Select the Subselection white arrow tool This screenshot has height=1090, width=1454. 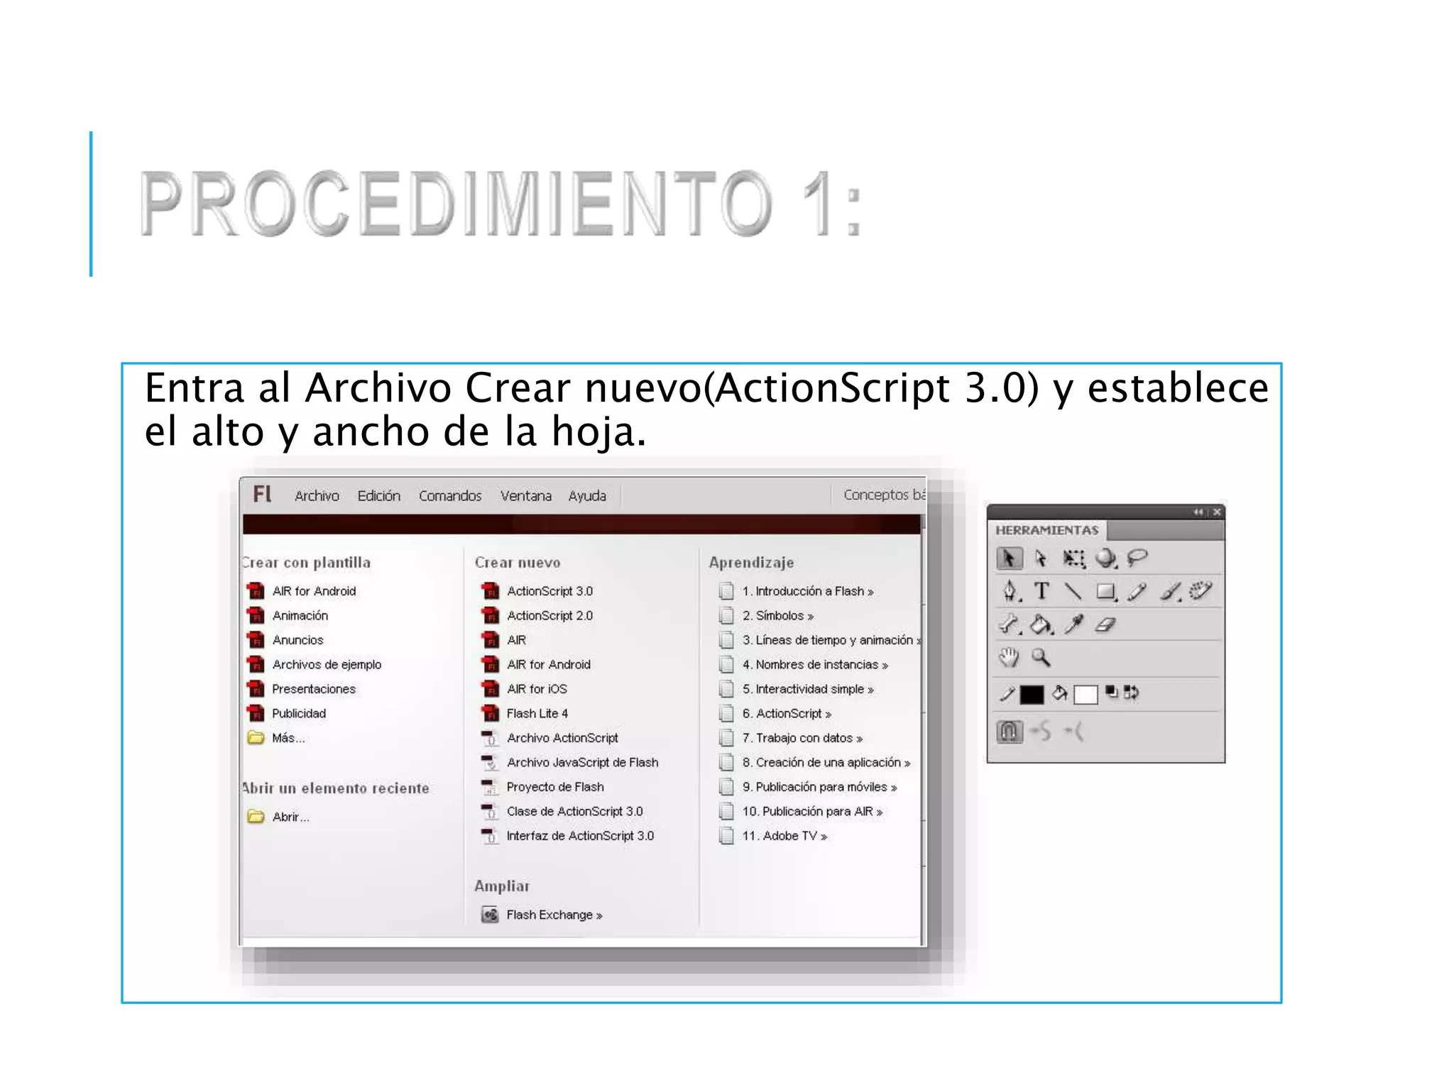(1041, 559)
